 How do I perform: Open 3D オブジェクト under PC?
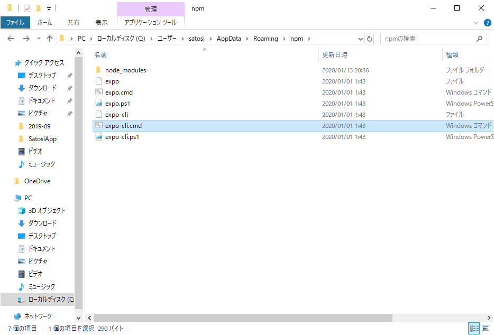[47, 211]
